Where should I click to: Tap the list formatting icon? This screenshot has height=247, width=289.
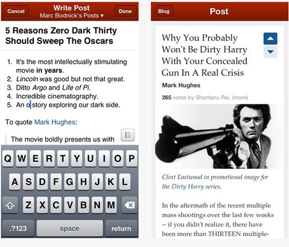pyautogui.click(x=128, y=135)
